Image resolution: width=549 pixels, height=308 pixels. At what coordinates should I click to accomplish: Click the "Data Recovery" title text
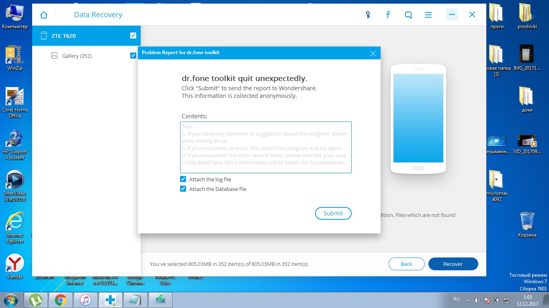pyautogui.click(x=98, y=15)
